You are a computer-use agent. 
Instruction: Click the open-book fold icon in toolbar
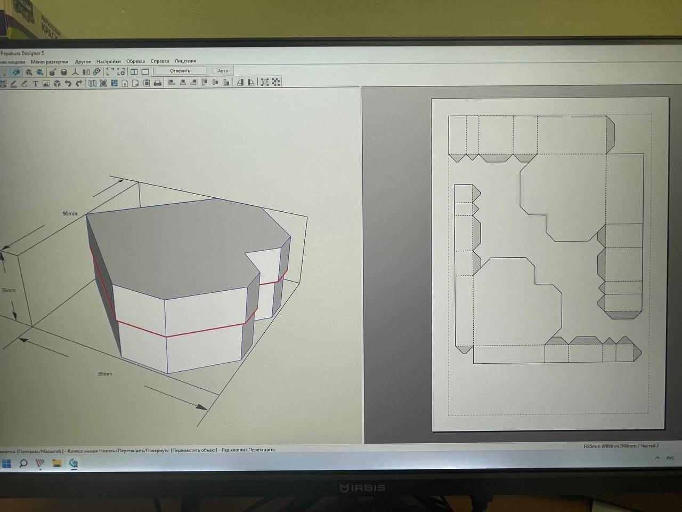(92, 83)
